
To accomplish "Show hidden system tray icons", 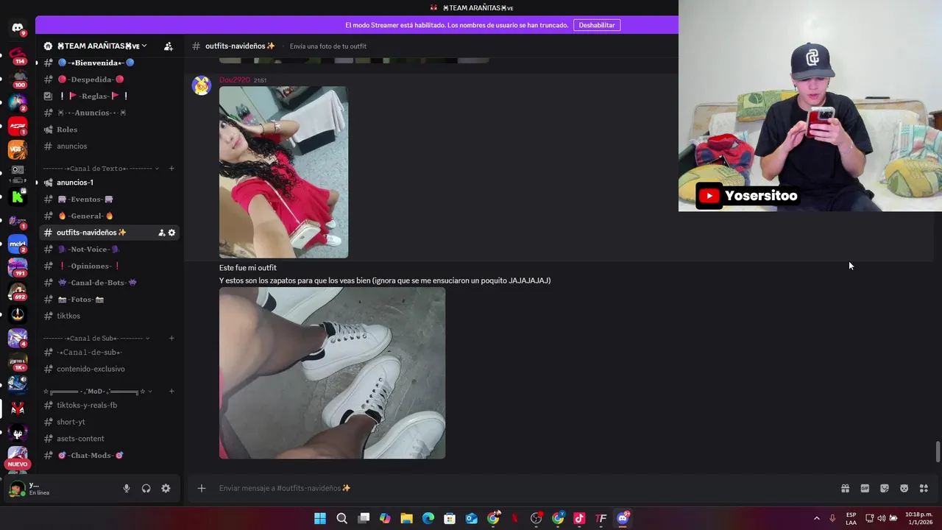I will click(816, 518).
